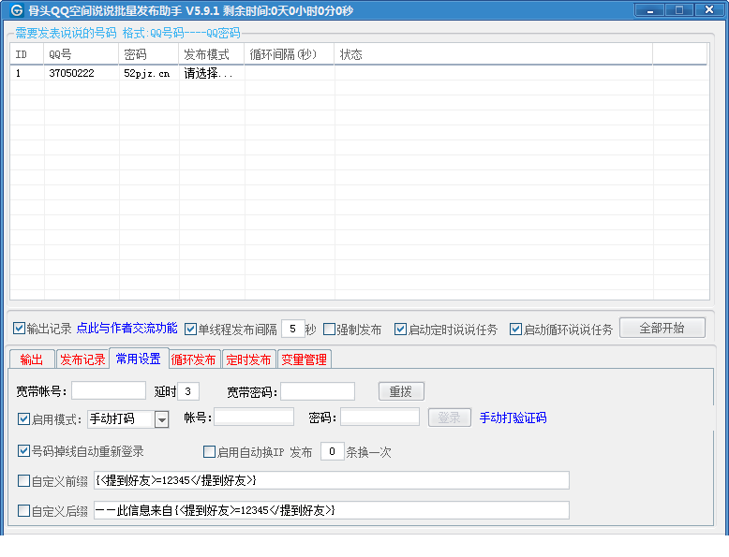The height and width of the screenshot is (557, 729).
Task: Toggle 启动循环说说任务 checkbox
Action: point(515,329)
